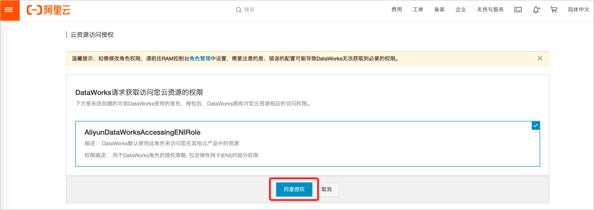Image resolution: width=594 pixels, height=210 pixels.
Task: Open the 备案 menu
Action: pos(439,10)
